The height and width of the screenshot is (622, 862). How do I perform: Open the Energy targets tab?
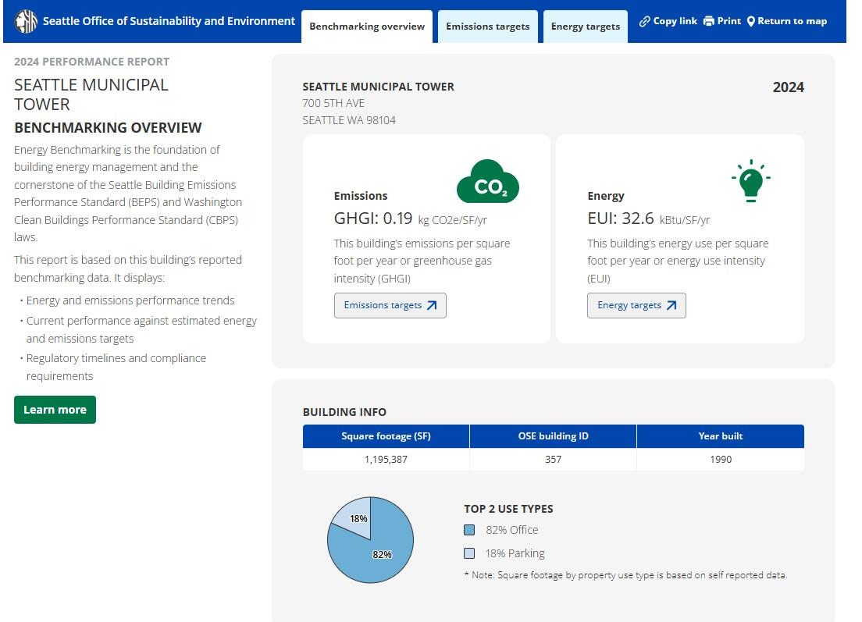point(585,26)
